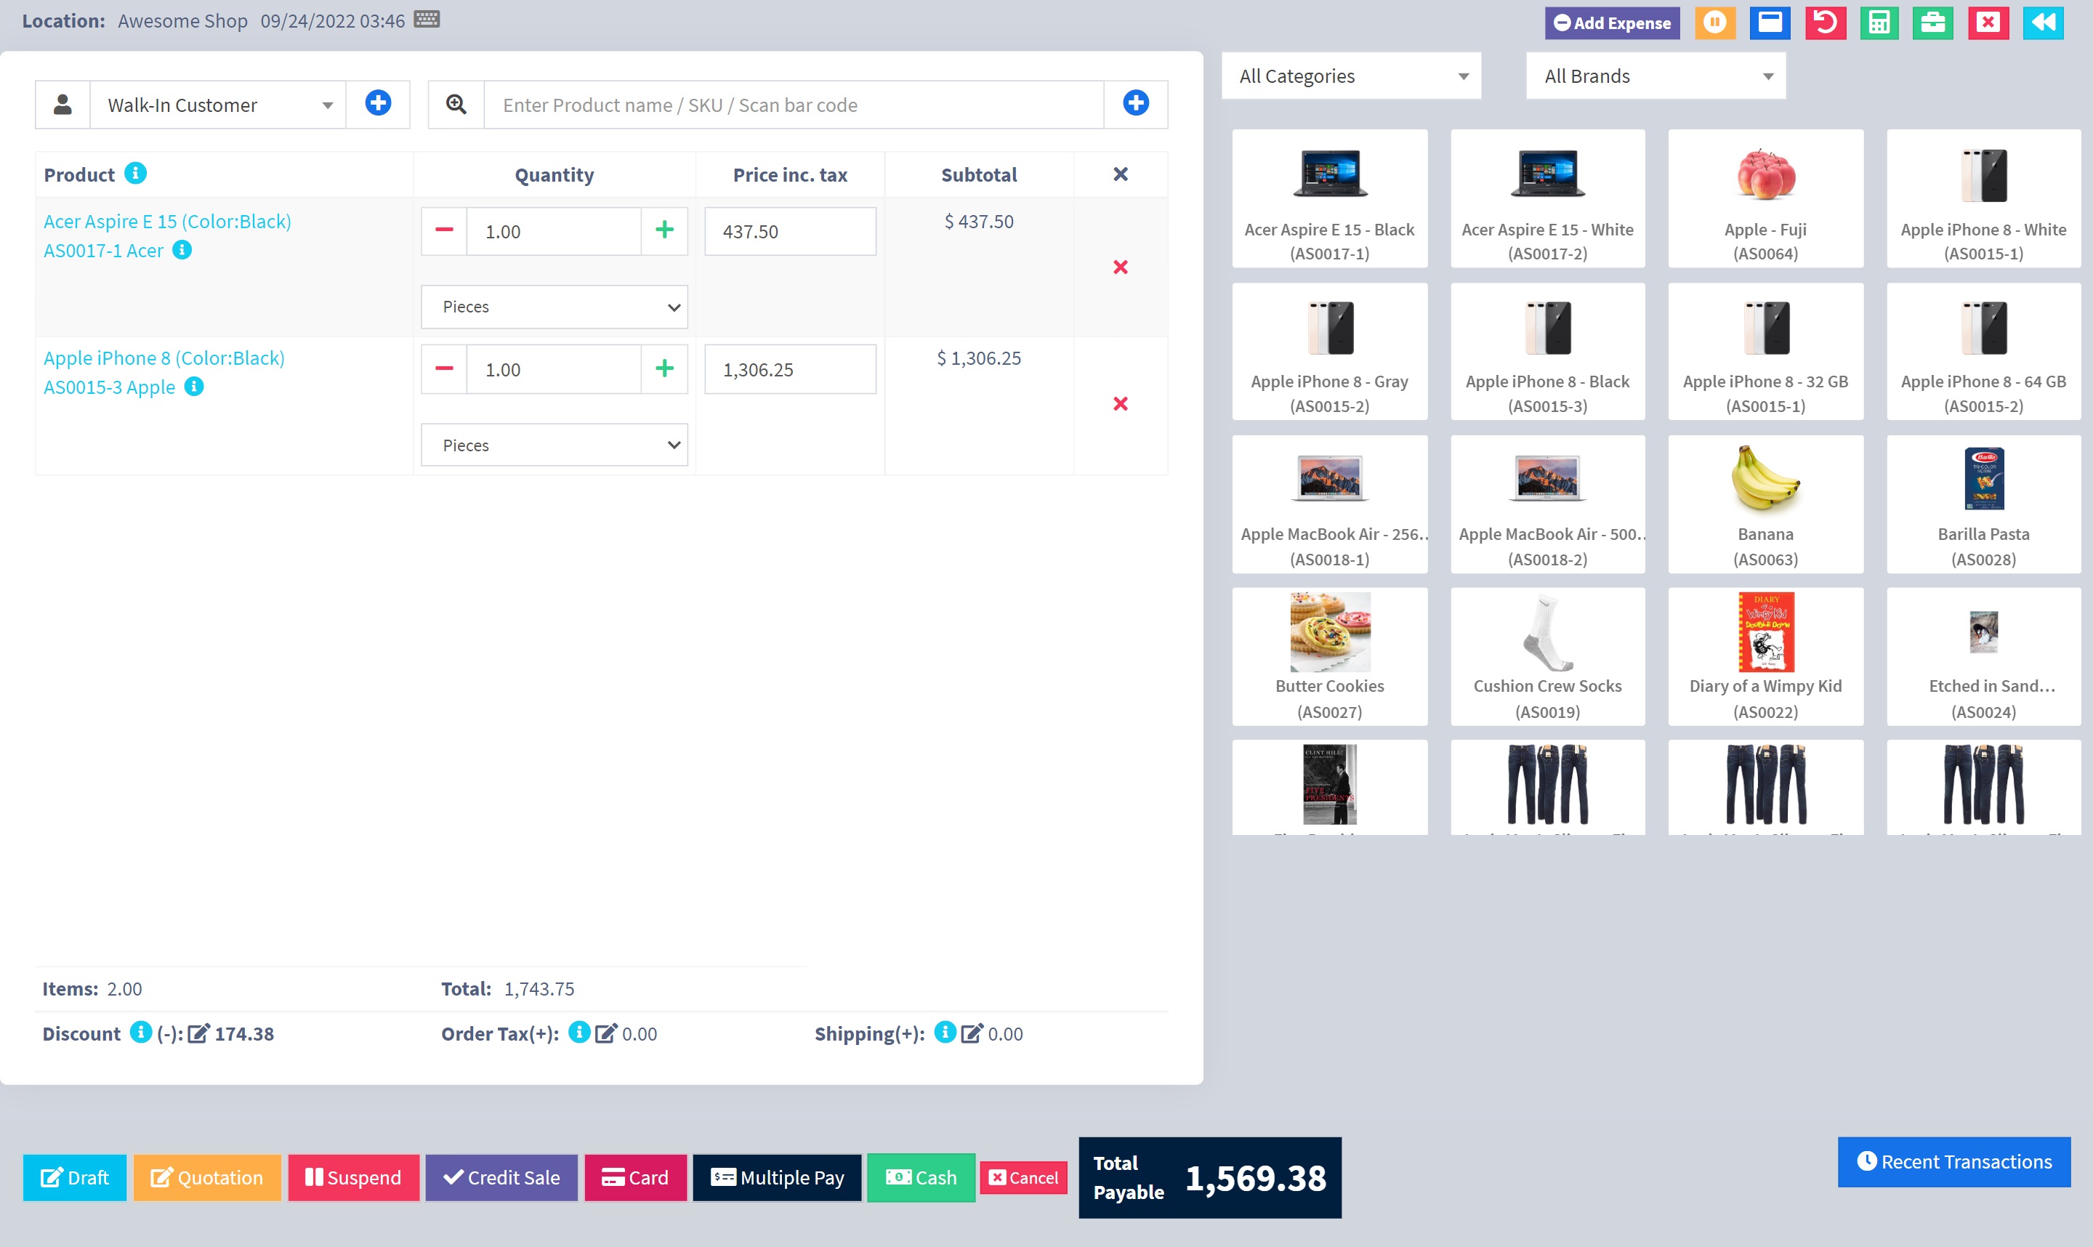Remove Apple iPhone 8 row with red X
This screenshot has width=2093, height=1247.
click(1120, 404)
